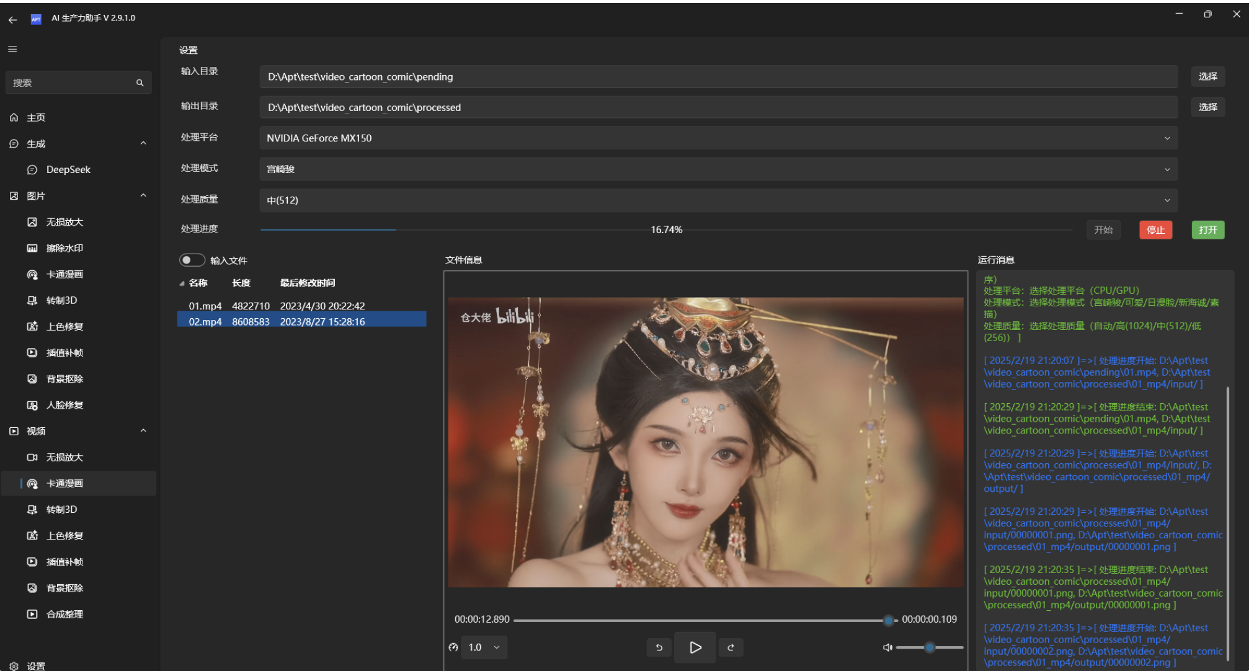Click the rewind skip-back button
The image size is (1249, 671).
[x=659, y=647]
